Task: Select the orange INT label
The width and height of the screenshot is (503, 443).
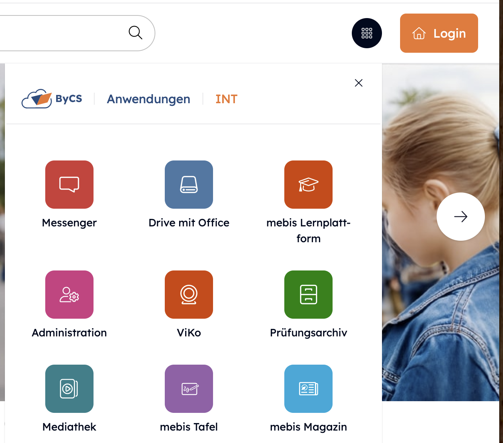Action: 226,99
